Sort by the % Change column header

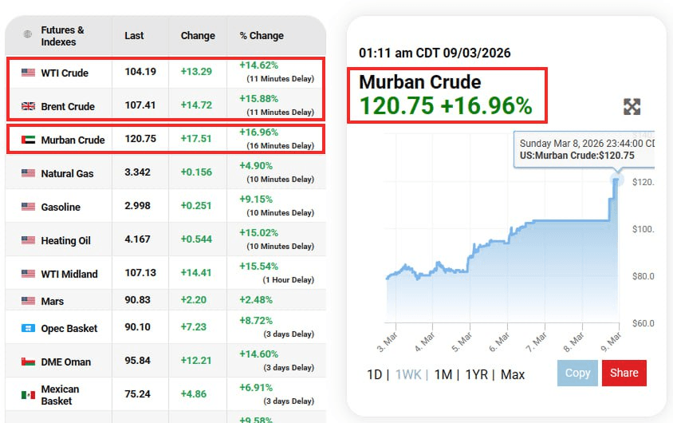pos(261,35)
